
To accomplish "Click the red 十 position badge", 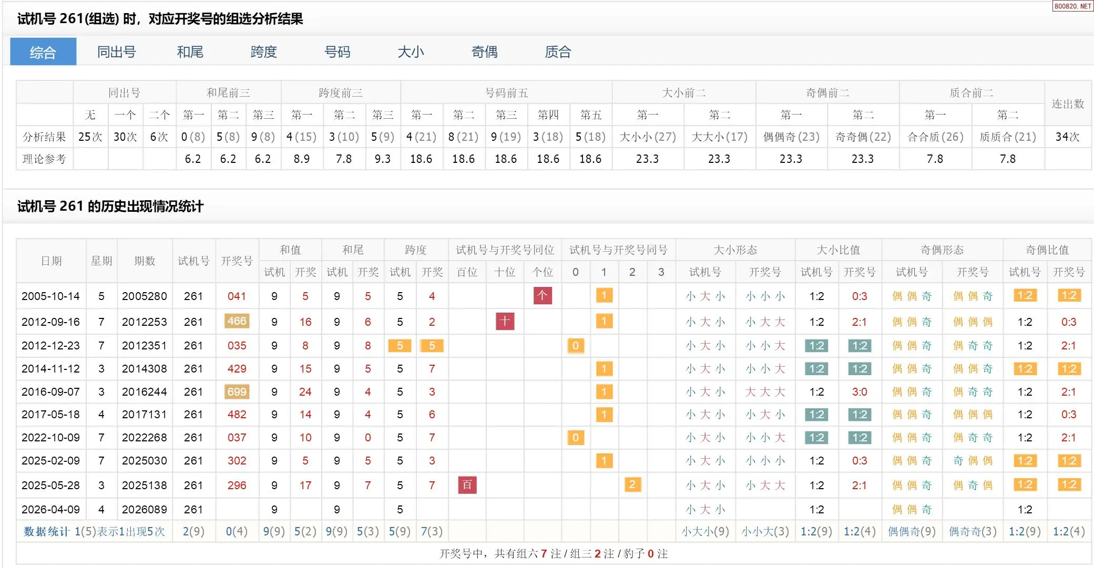I will (505, 321).
